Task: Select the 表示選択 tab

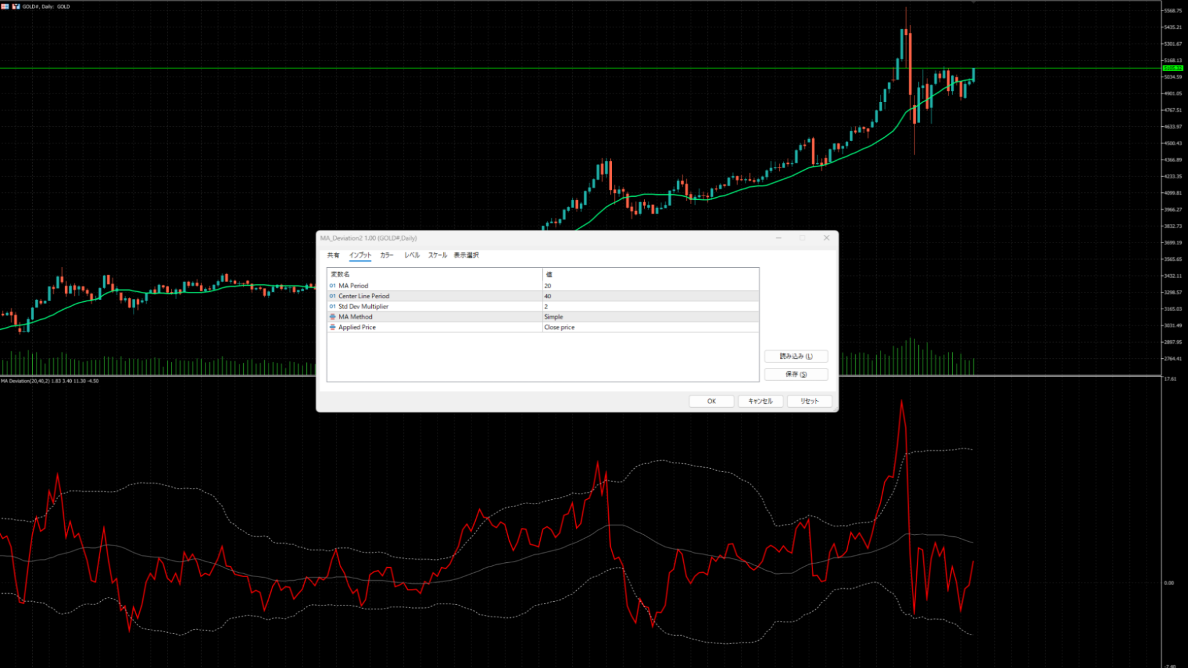Action: click(x=466, y=255)
